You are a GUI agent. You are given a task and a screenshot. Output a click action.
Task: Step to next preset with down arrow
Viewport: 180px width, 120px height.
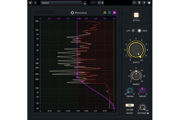(85, 4)
